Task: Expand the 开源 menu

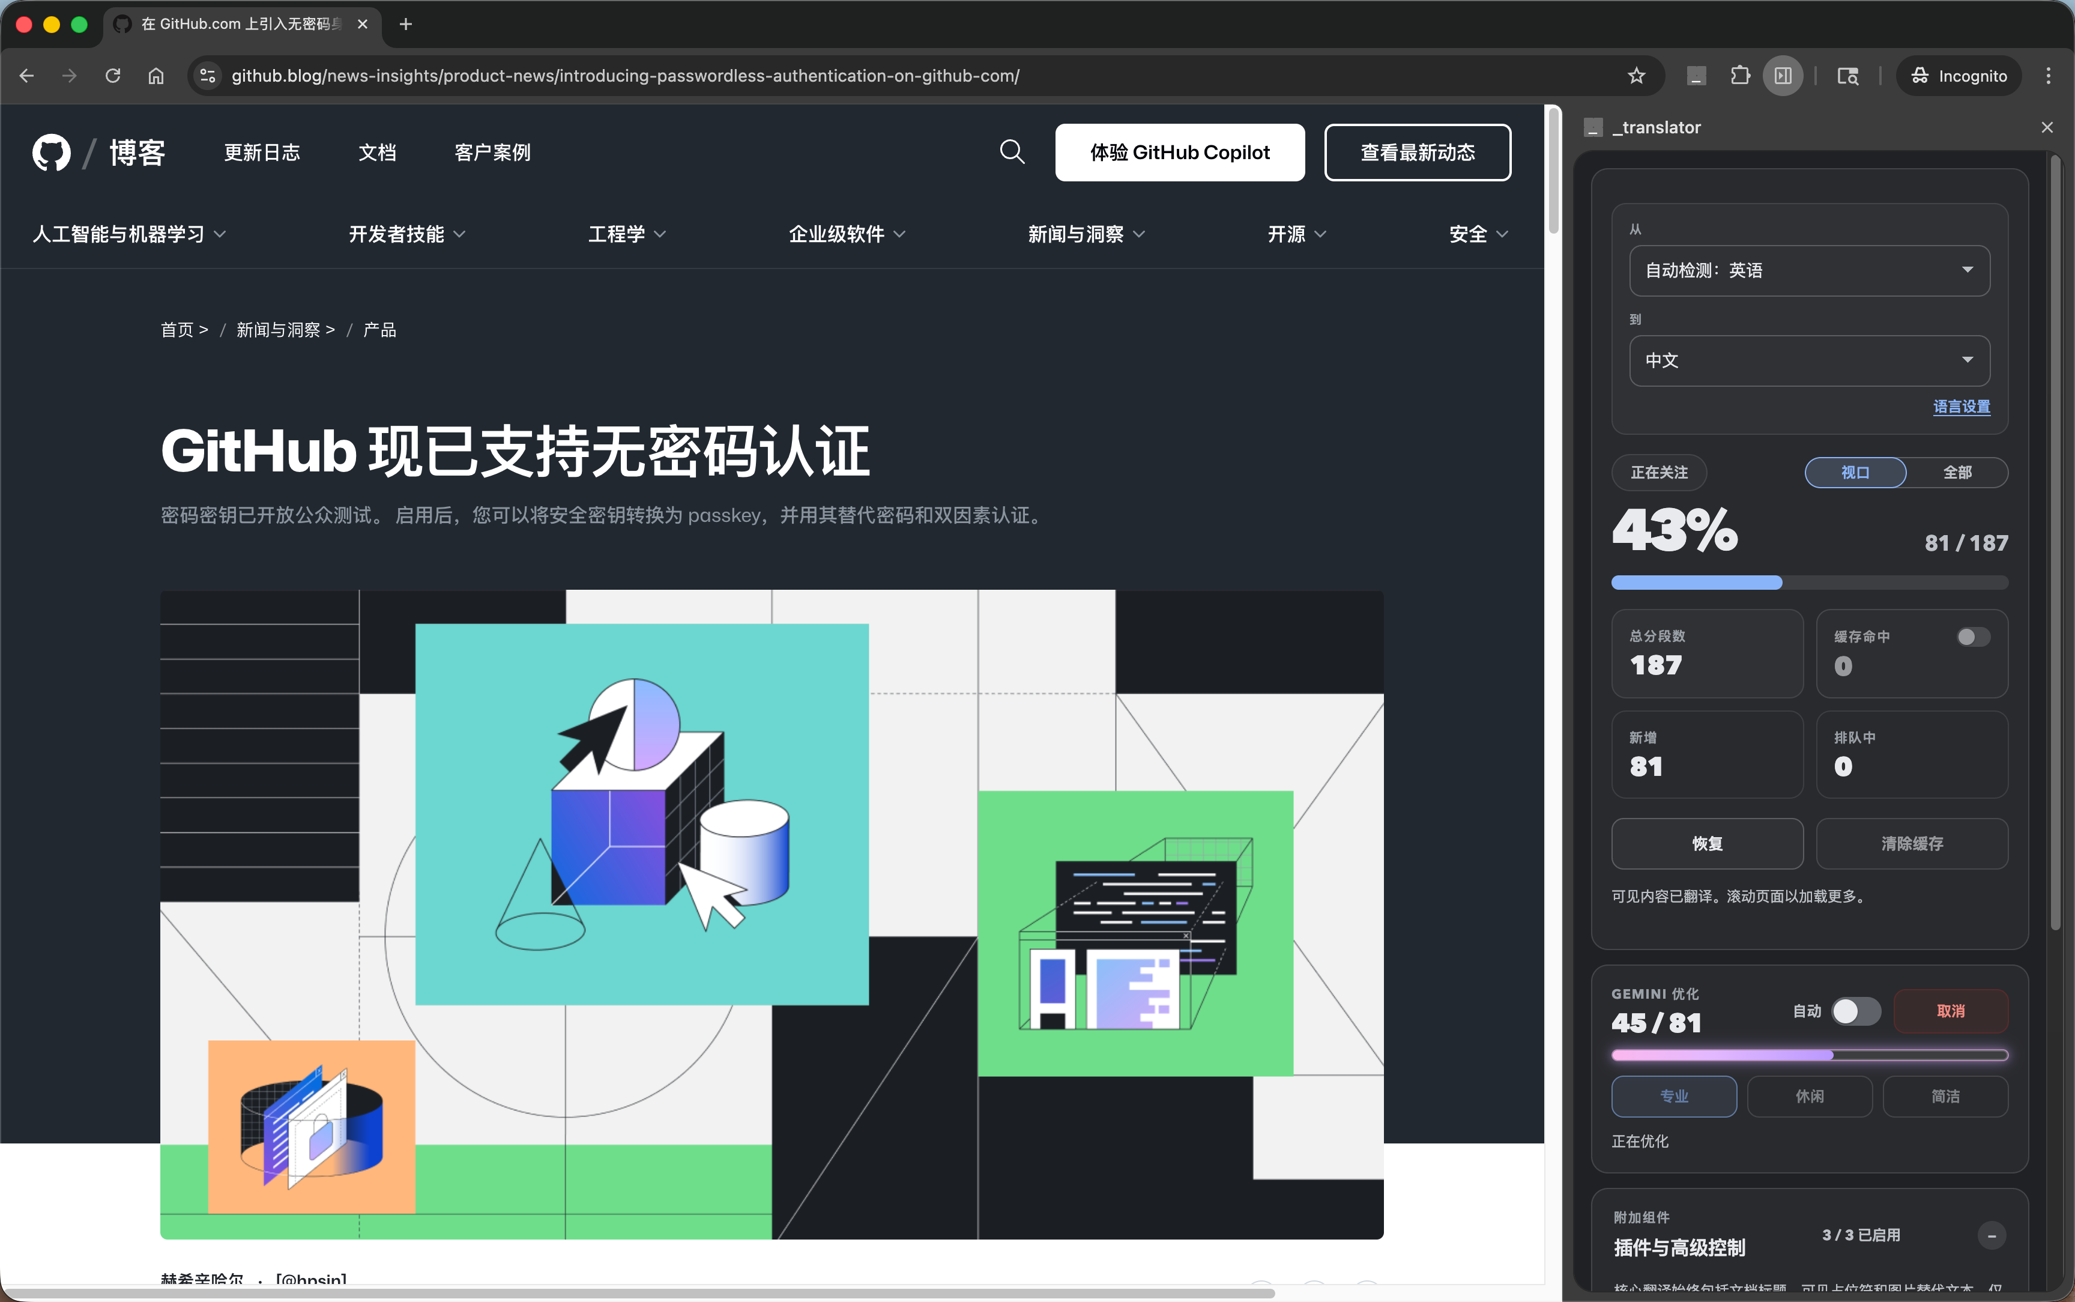Action: tap(1296, 234)
